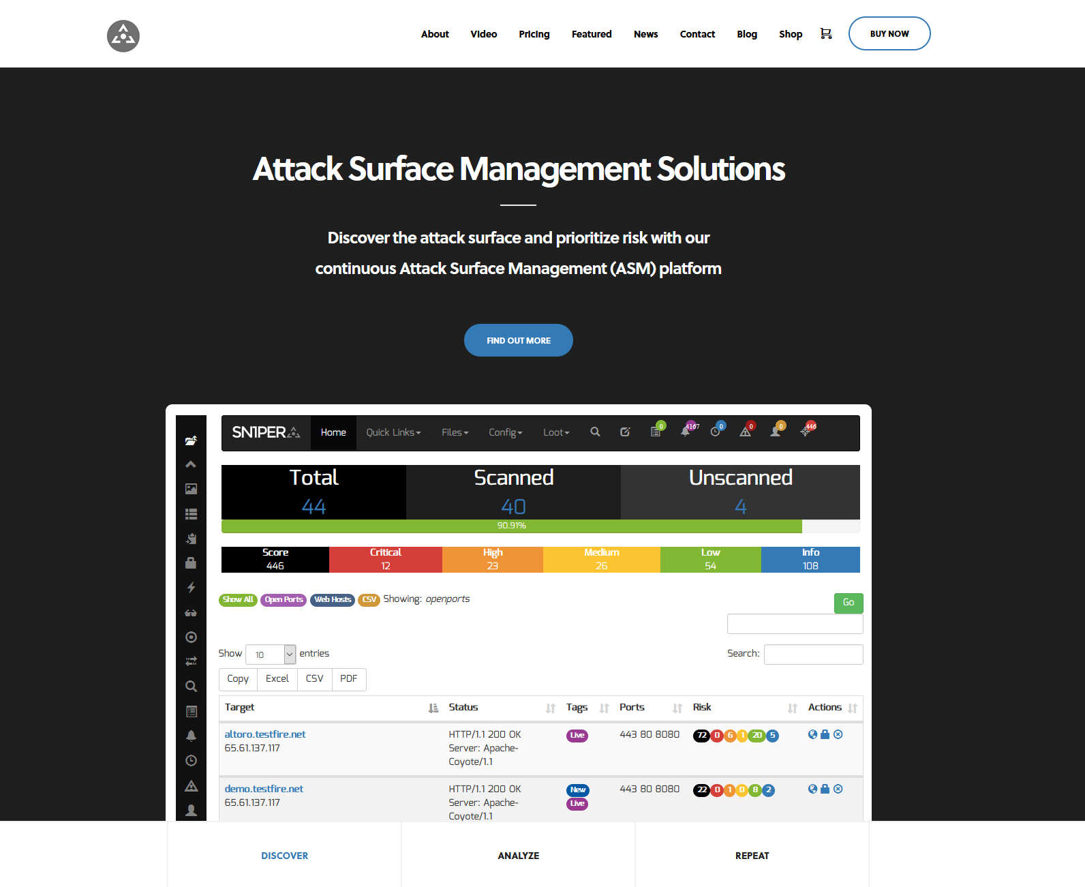Open the entries count dropdown

point(271,655)
